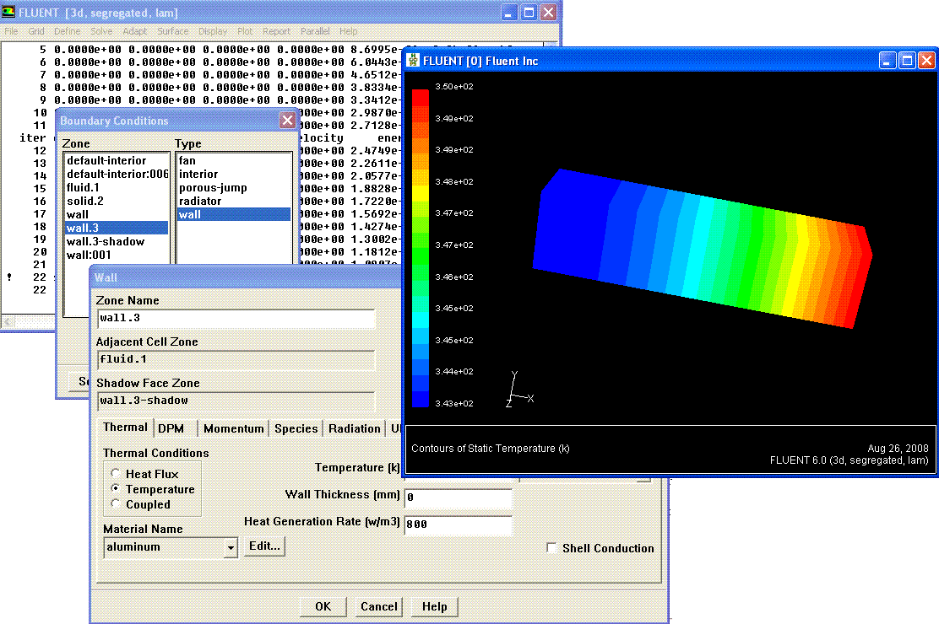Close the main FLUENT console window
This screenshot has width=939, height=624.
(549, 13)
